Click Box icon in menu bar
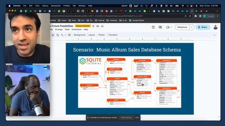Image resolution: width=225 pixels, height=126 pixels. (136, 6)
